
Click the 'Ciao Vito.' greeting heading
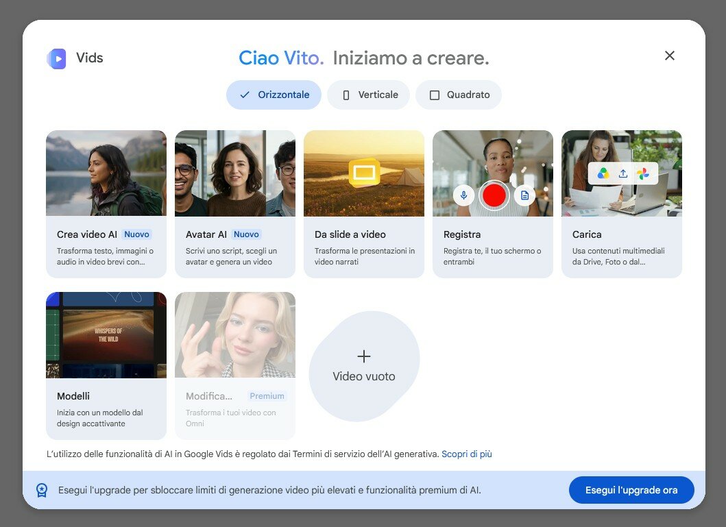pyautogui.click(x=281, y=58)
